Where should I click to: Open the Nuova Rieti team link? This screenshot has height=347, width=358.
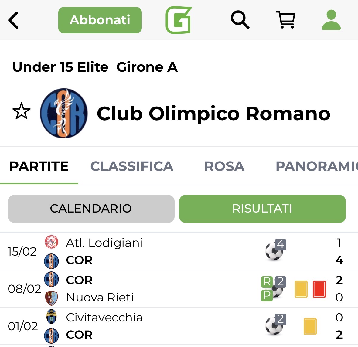100,298
